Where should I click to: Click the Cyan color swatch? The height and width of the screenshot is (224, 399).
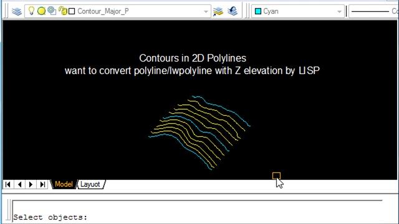258,11
